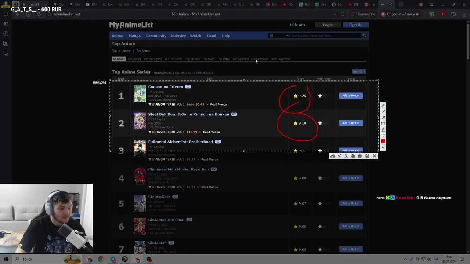Add Gintama: The Final to My List
This screenshot has height=264, width=470.
pos(351,227)
